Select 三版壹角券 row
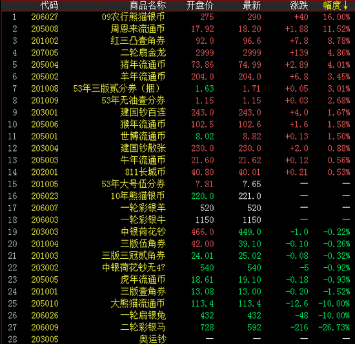The width and height of the screenshot is (355, 344). point(177,292)
